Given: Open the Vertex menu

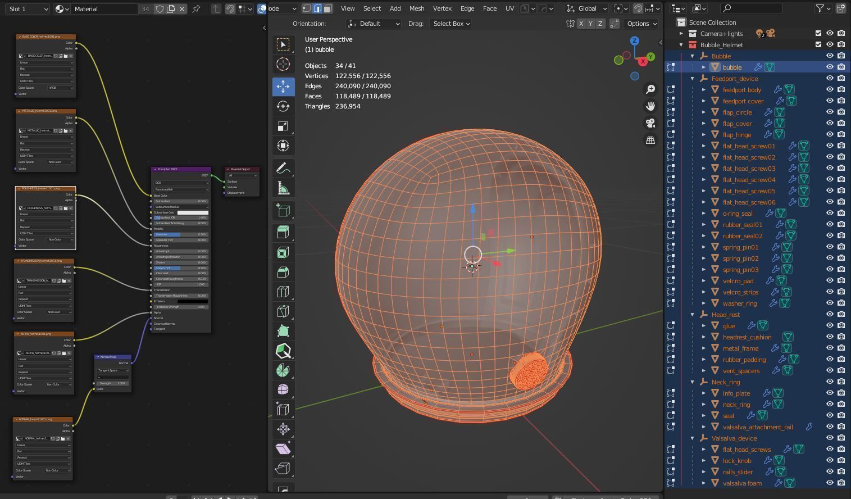Looking at the screenshot, I should pyautogui.click(x=442, y=8).
